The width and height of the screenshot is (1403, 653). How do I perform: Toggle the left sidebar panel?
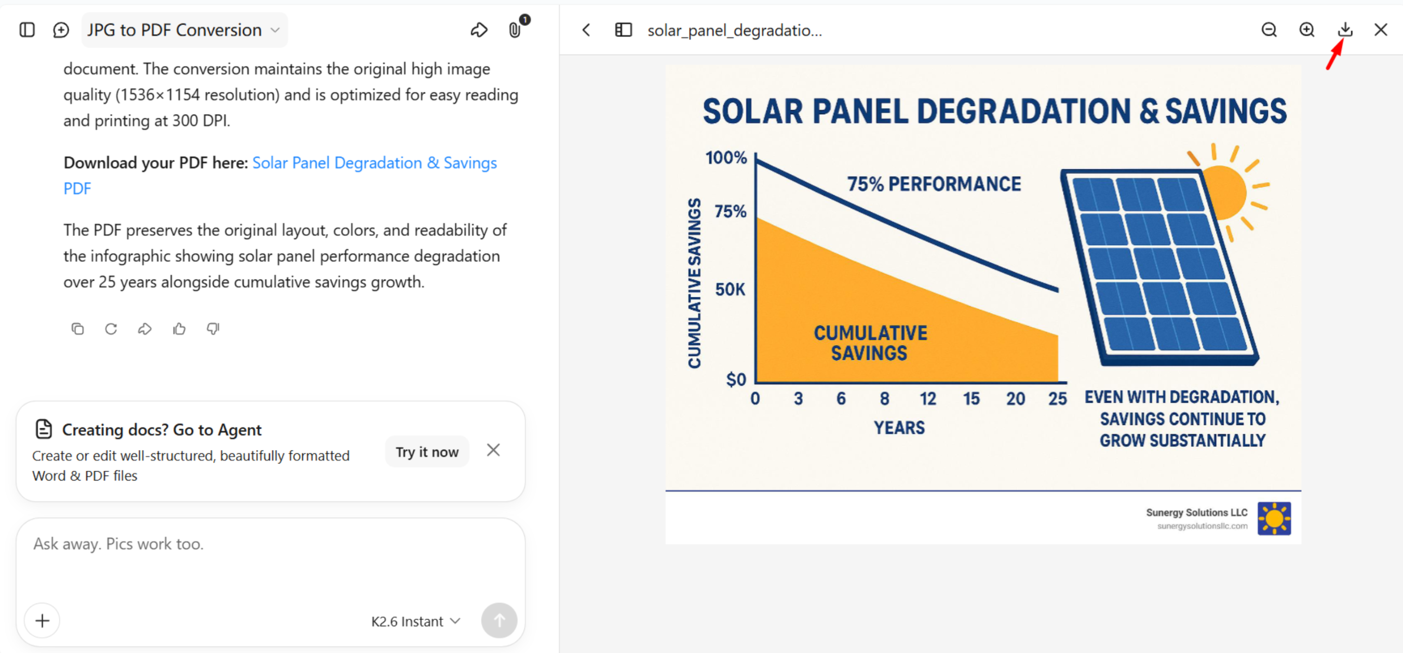[26, 30]
